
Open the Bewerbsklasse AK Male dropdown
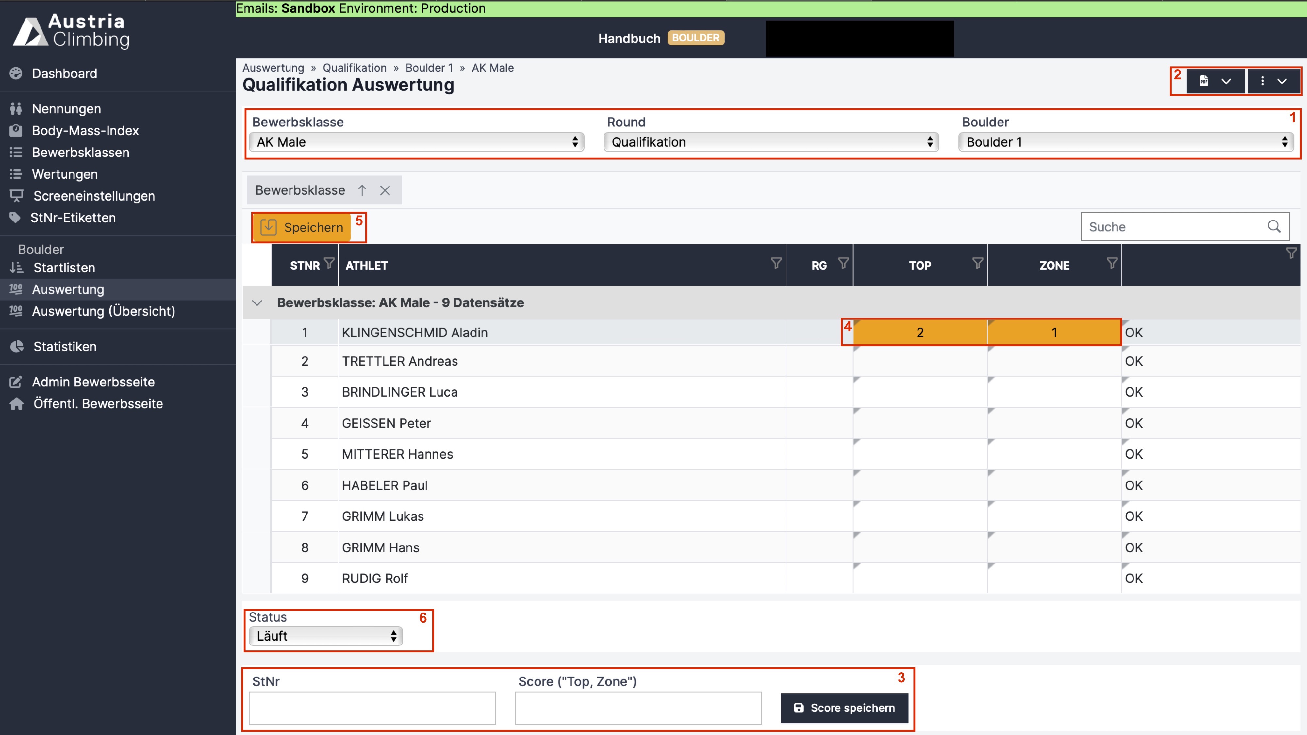coord(416,142)
